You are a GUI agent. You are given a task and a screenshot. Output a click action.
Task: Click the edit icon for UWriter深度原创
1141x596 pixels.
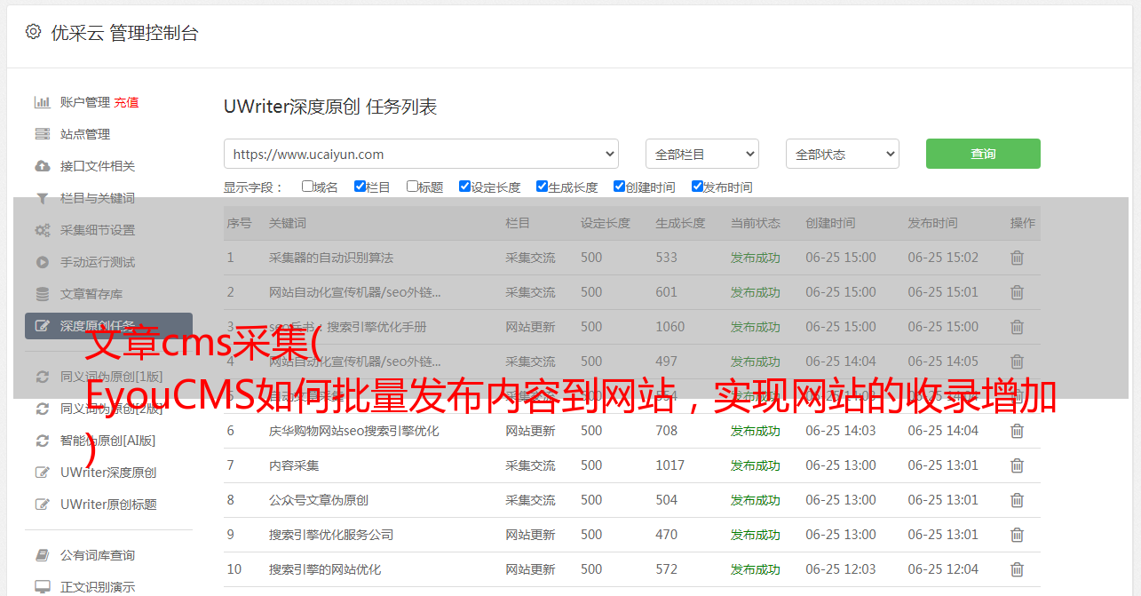pyautogui.click(x=42, y=473)
